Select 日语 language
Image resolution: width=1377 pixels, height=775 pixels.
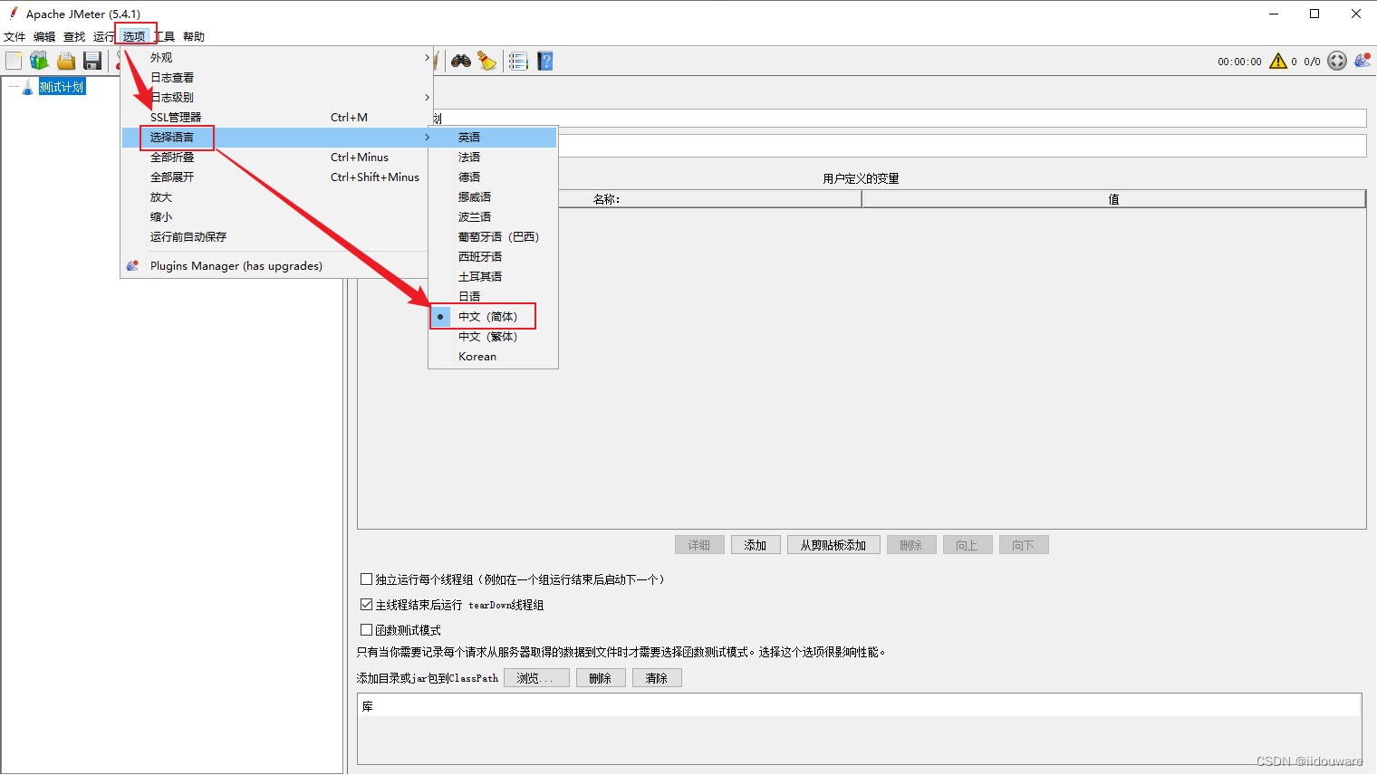point(494,297)
